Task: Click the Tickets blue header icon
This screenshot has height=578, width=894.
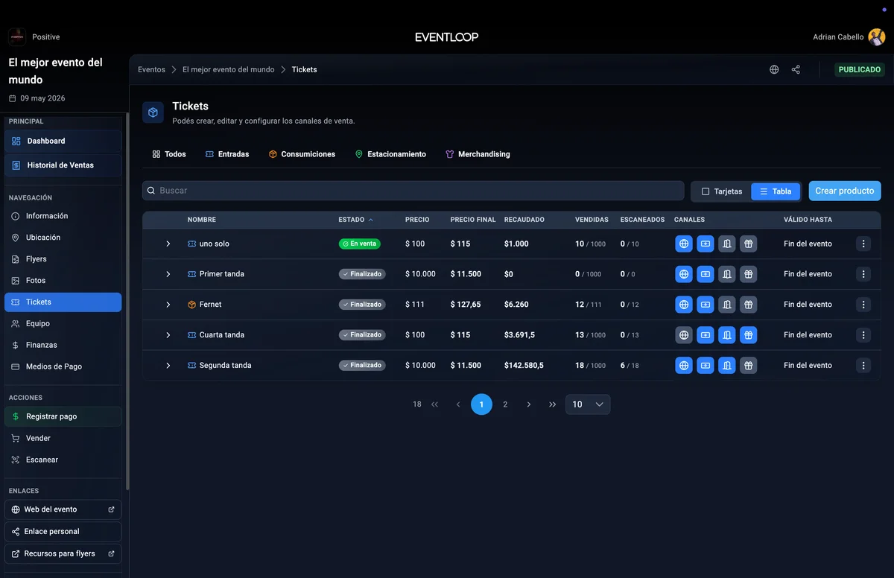Action: (153, 112)
